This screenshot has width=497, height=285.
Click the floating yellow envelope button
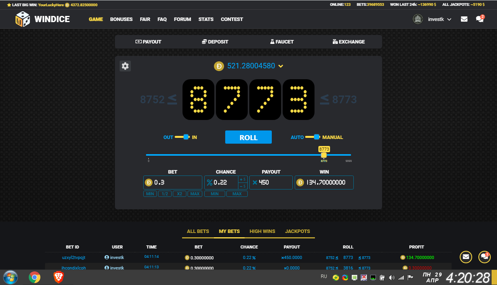point(466,257)
